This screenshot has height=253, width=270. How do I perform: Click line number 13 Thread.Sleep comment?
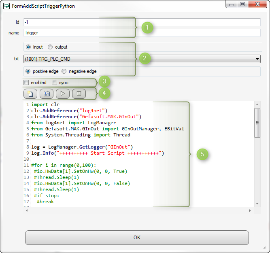point(57,177)
